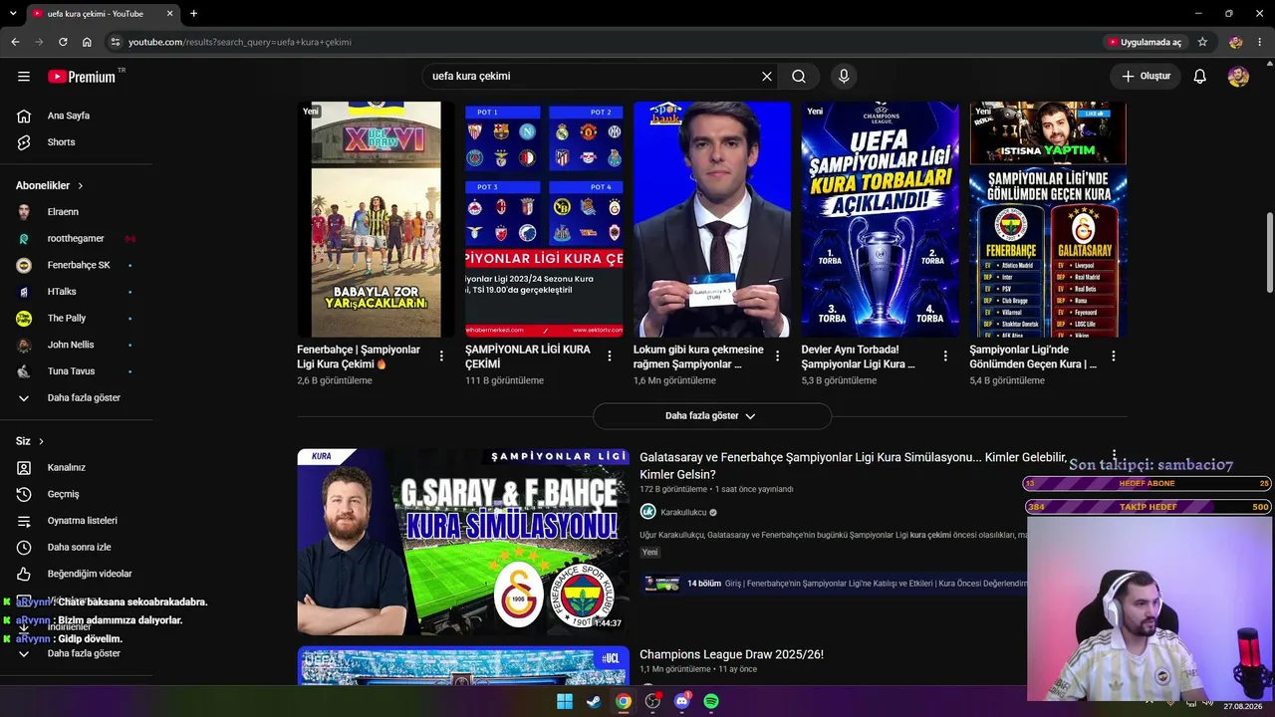Open options for 'Gönlümden Geçen Kura' short
This screenshot has height=717, width=1275.
1114,356
